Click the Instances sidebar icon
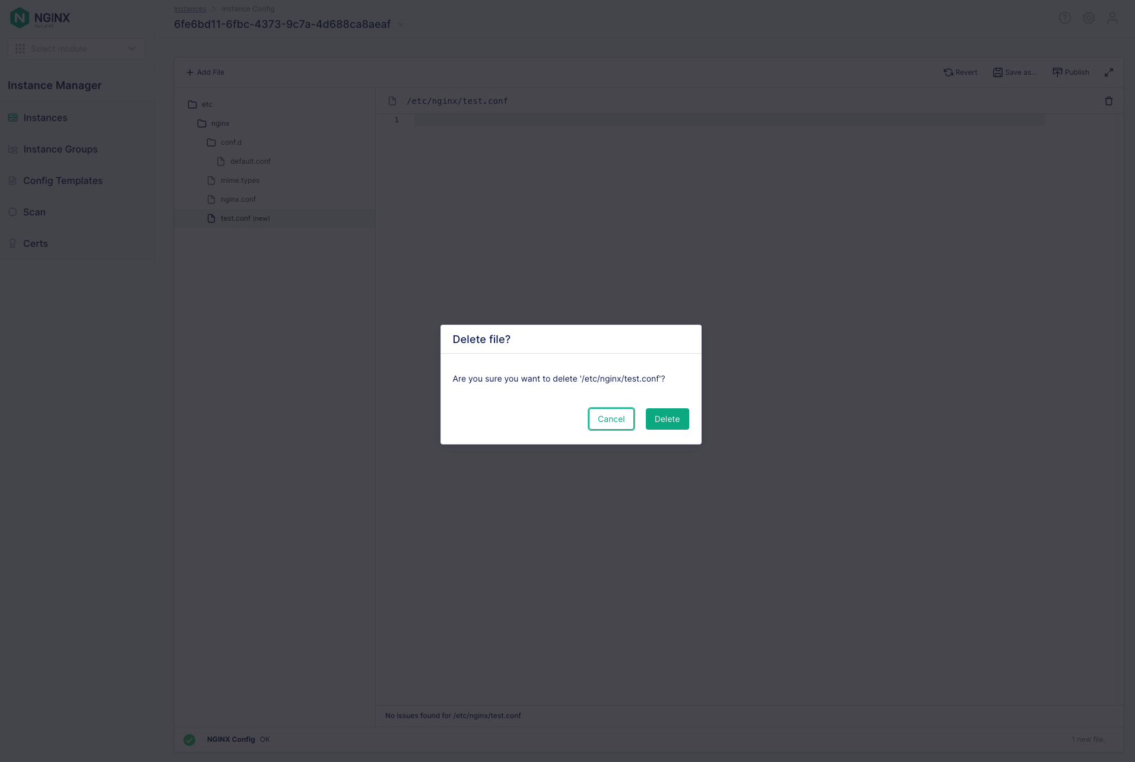This screenshot has width=1135, height=762. pyautogui.click(x=12, y=118)
